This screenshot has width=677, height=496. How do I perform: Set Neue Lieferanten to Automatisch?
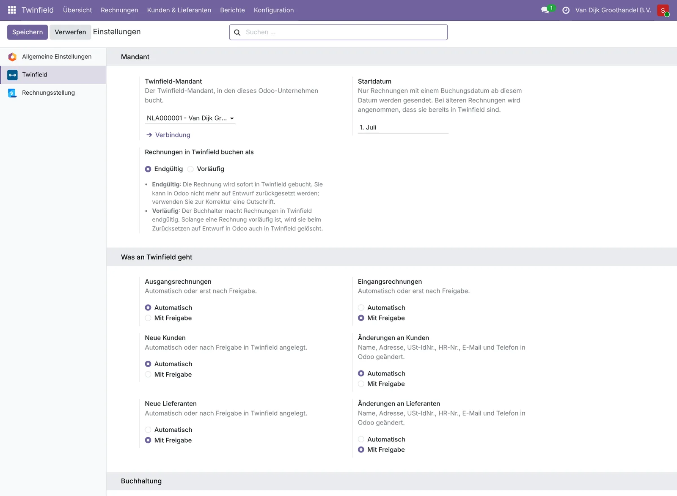pos(148,430)
